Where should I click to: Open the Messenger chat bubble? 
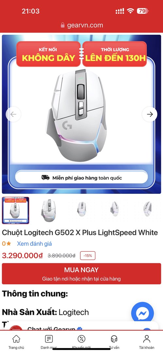(x=142, y=313)
